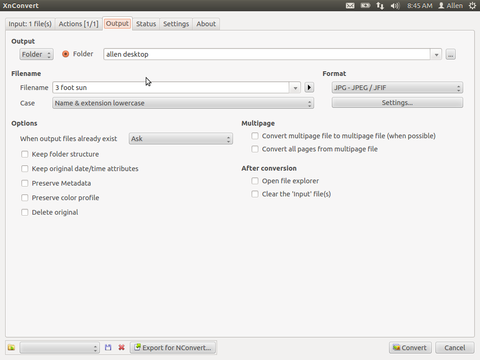This screenshot has height=360, width=480.
Task: Click the Convert button
Action: [x=410, y=348]
